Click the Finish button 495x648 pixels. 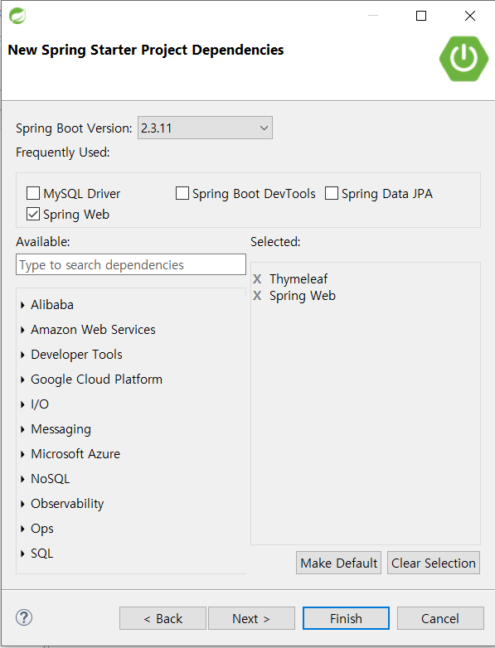pos(346,618)
